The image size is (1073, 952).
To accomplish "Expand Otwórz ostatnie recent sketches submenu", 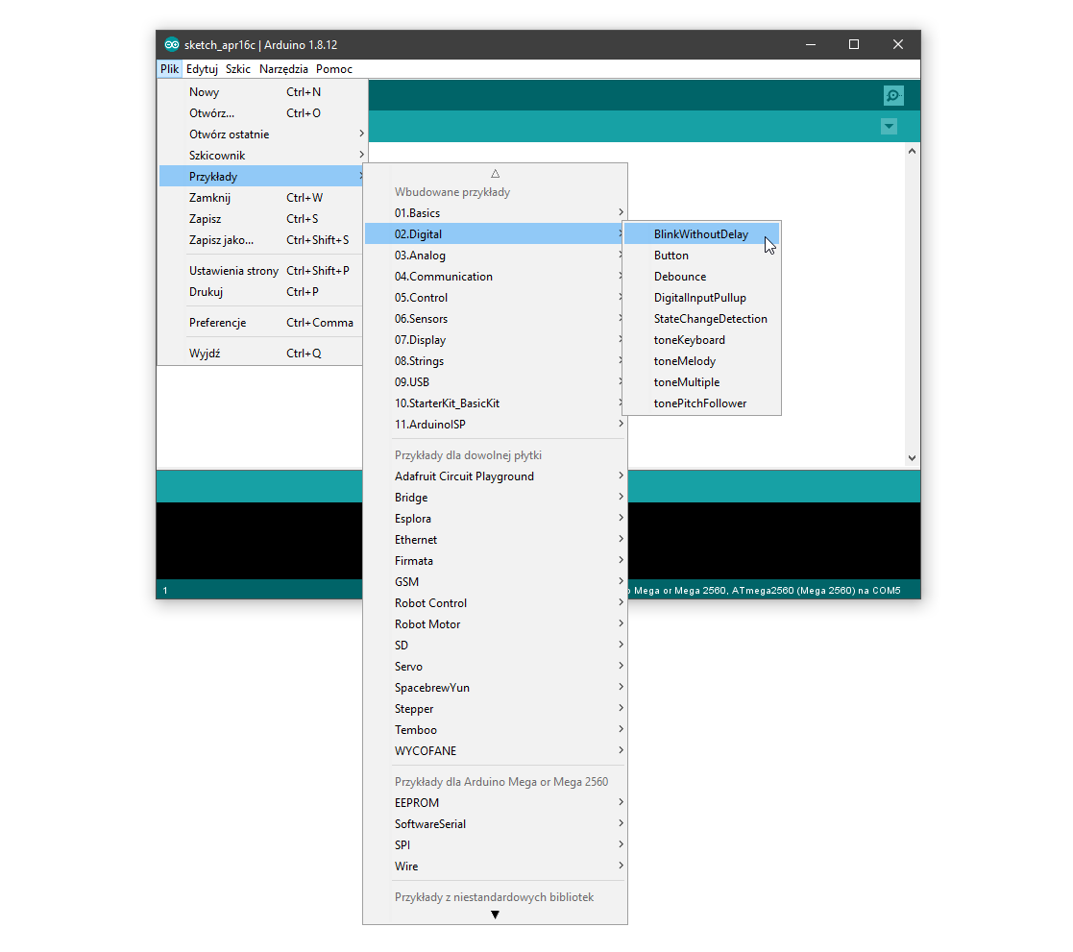I will point(263,134).
